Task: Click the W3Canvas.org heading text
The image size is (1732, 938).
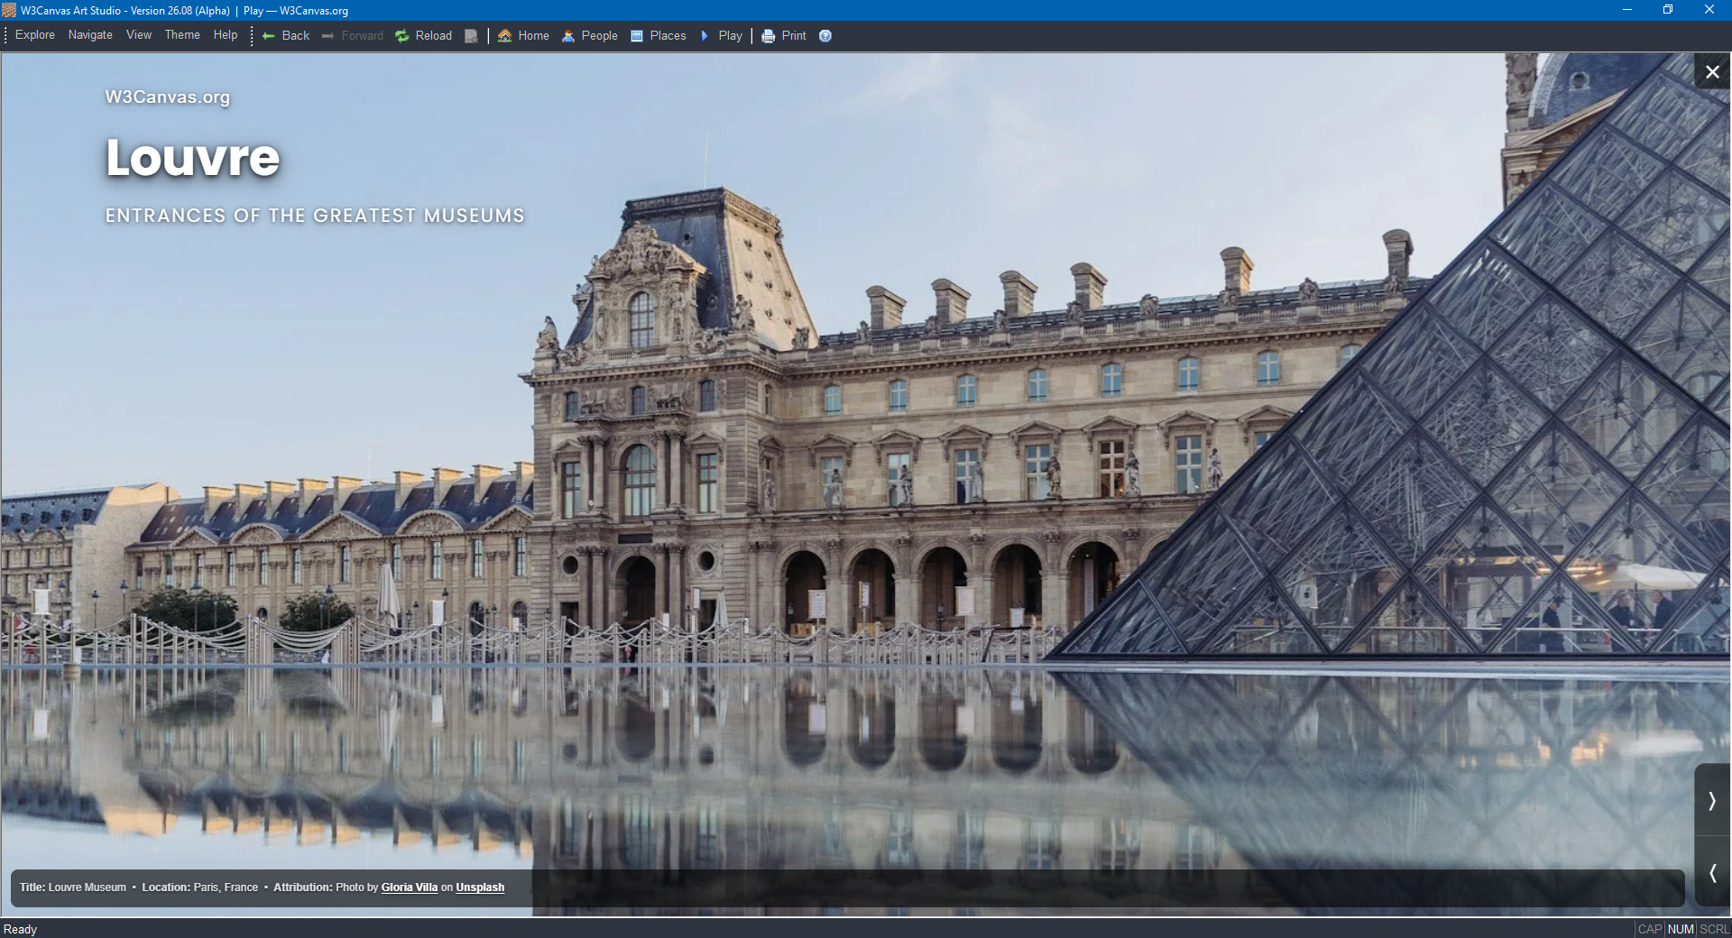Action: point(168,97)
